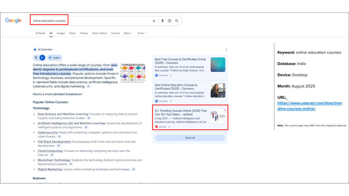Switch AI Overview language to Hindi
Image resolution: width=349 pixels, height=196 pixels.
pos(36,58)
